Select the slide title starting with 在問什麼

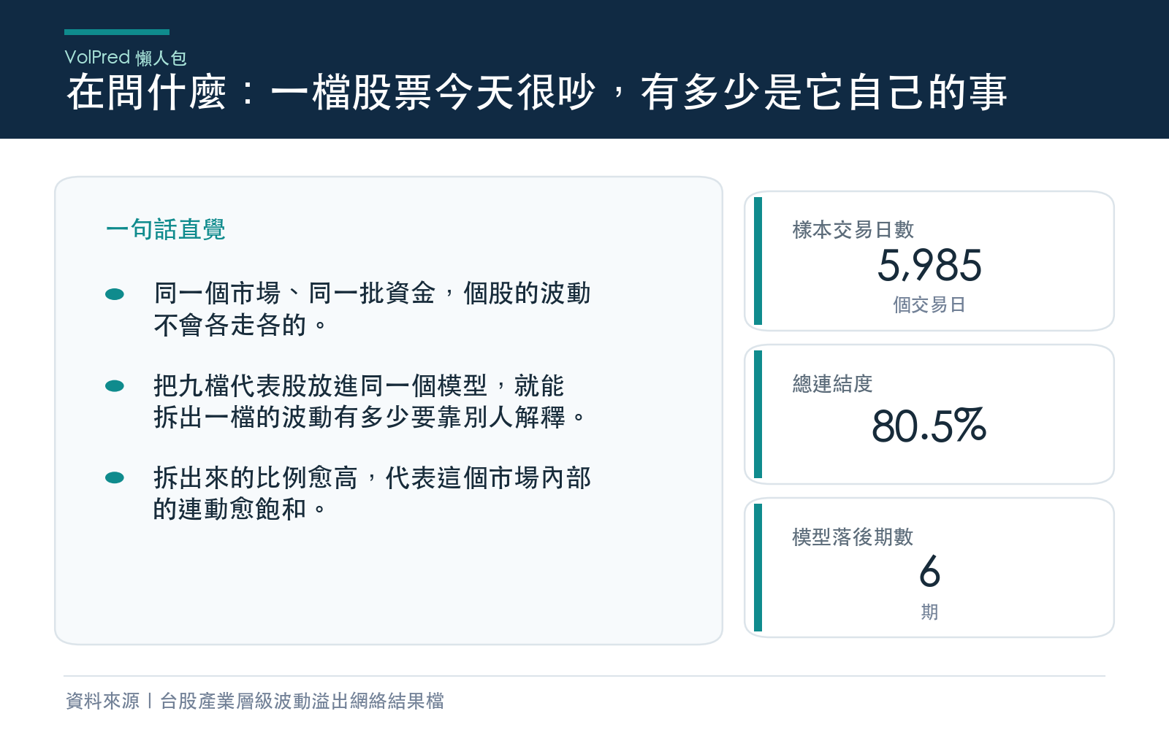(x=537, y=93)
